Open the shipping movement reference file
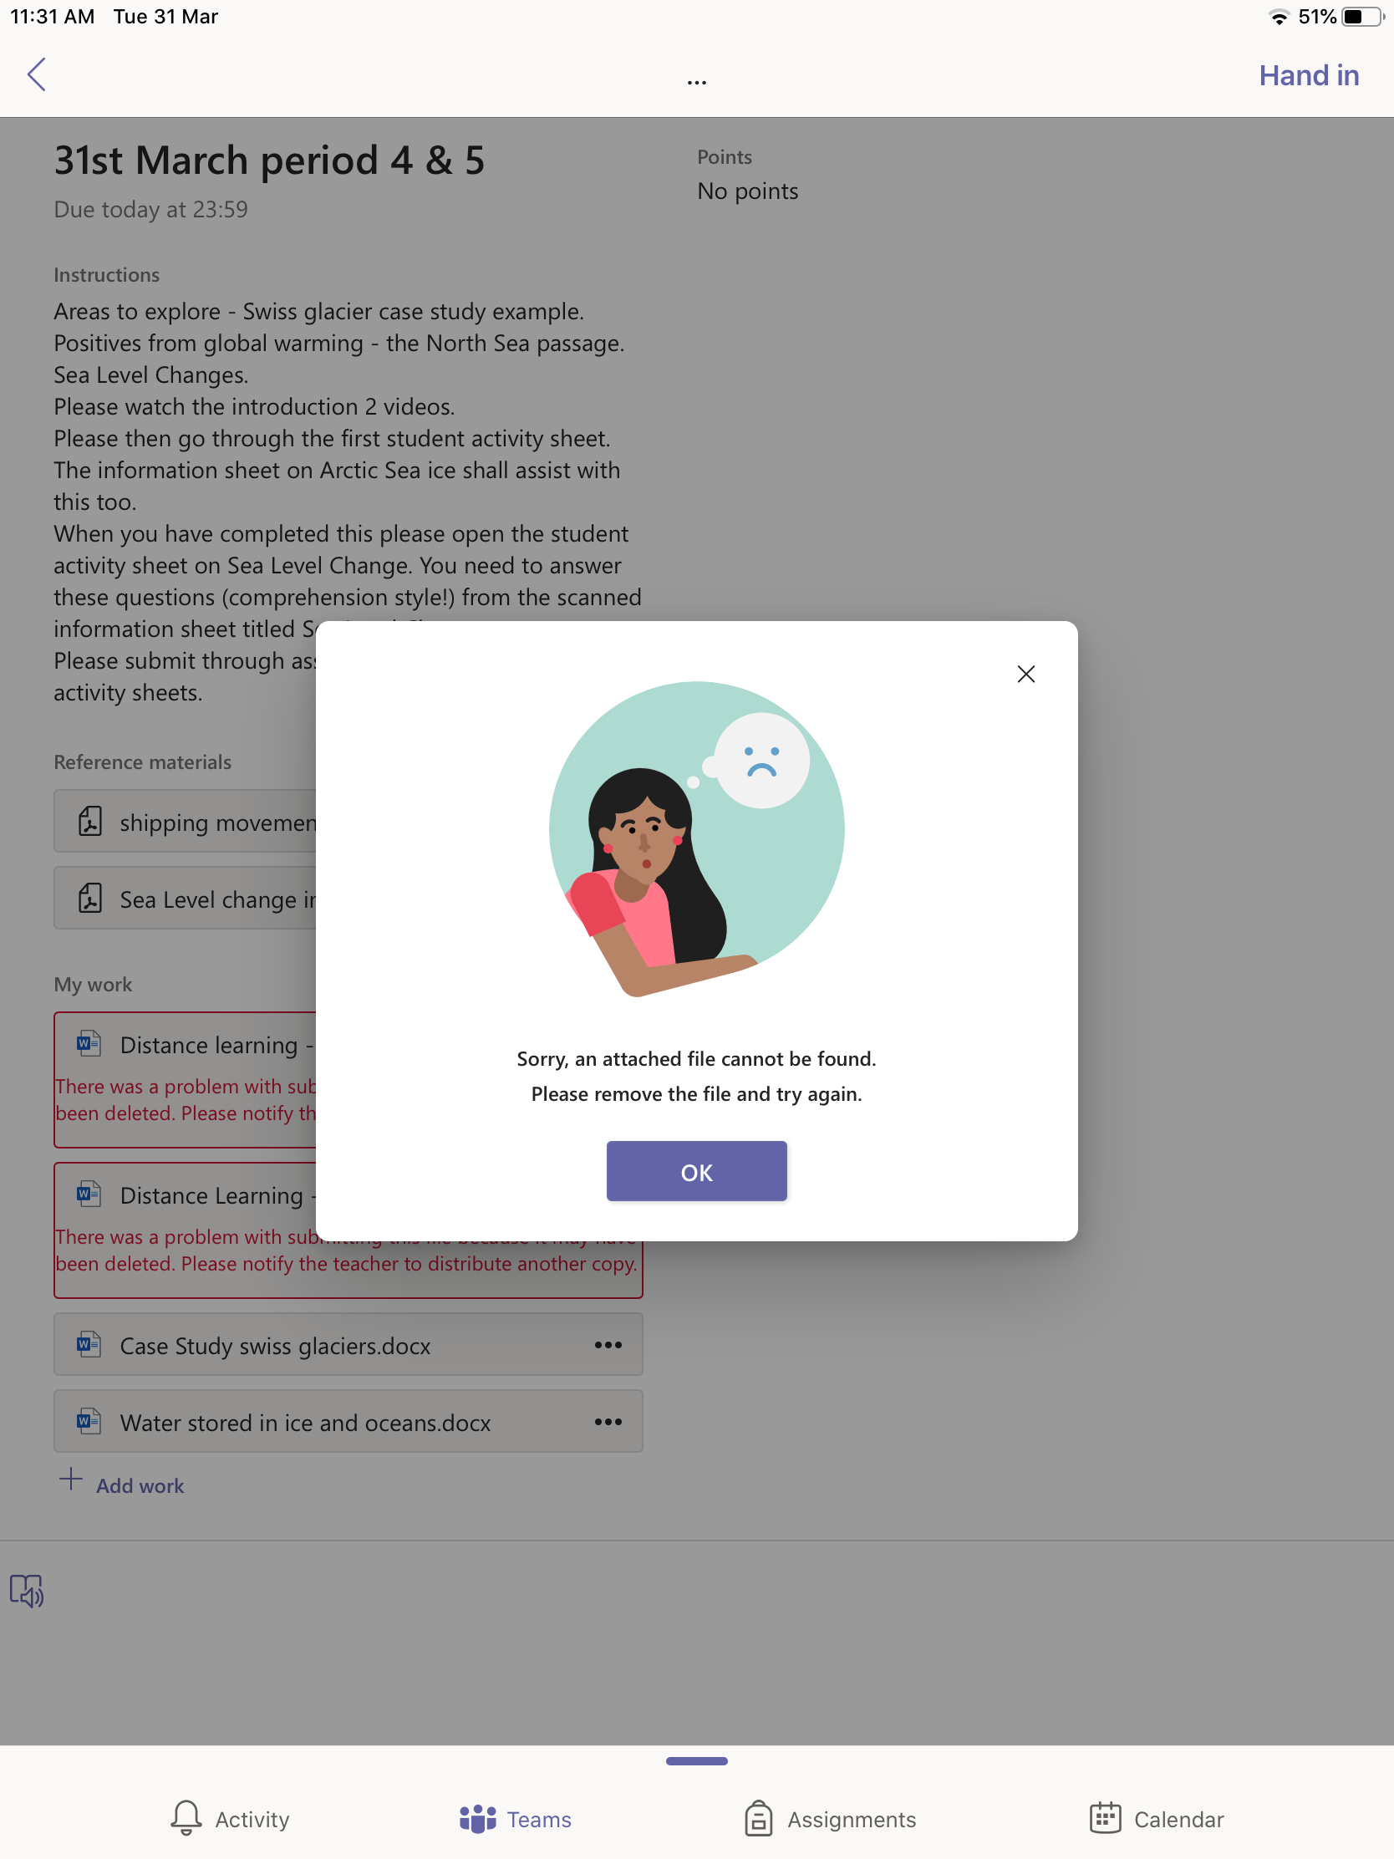1394x1859 pixels. 185,821
